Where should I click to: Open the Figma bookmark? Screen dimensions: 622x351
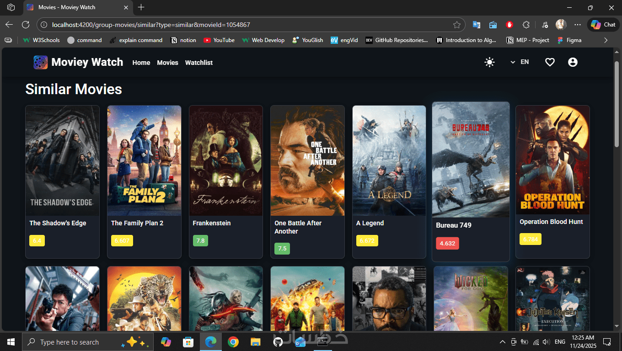click(x=569, y=40)
